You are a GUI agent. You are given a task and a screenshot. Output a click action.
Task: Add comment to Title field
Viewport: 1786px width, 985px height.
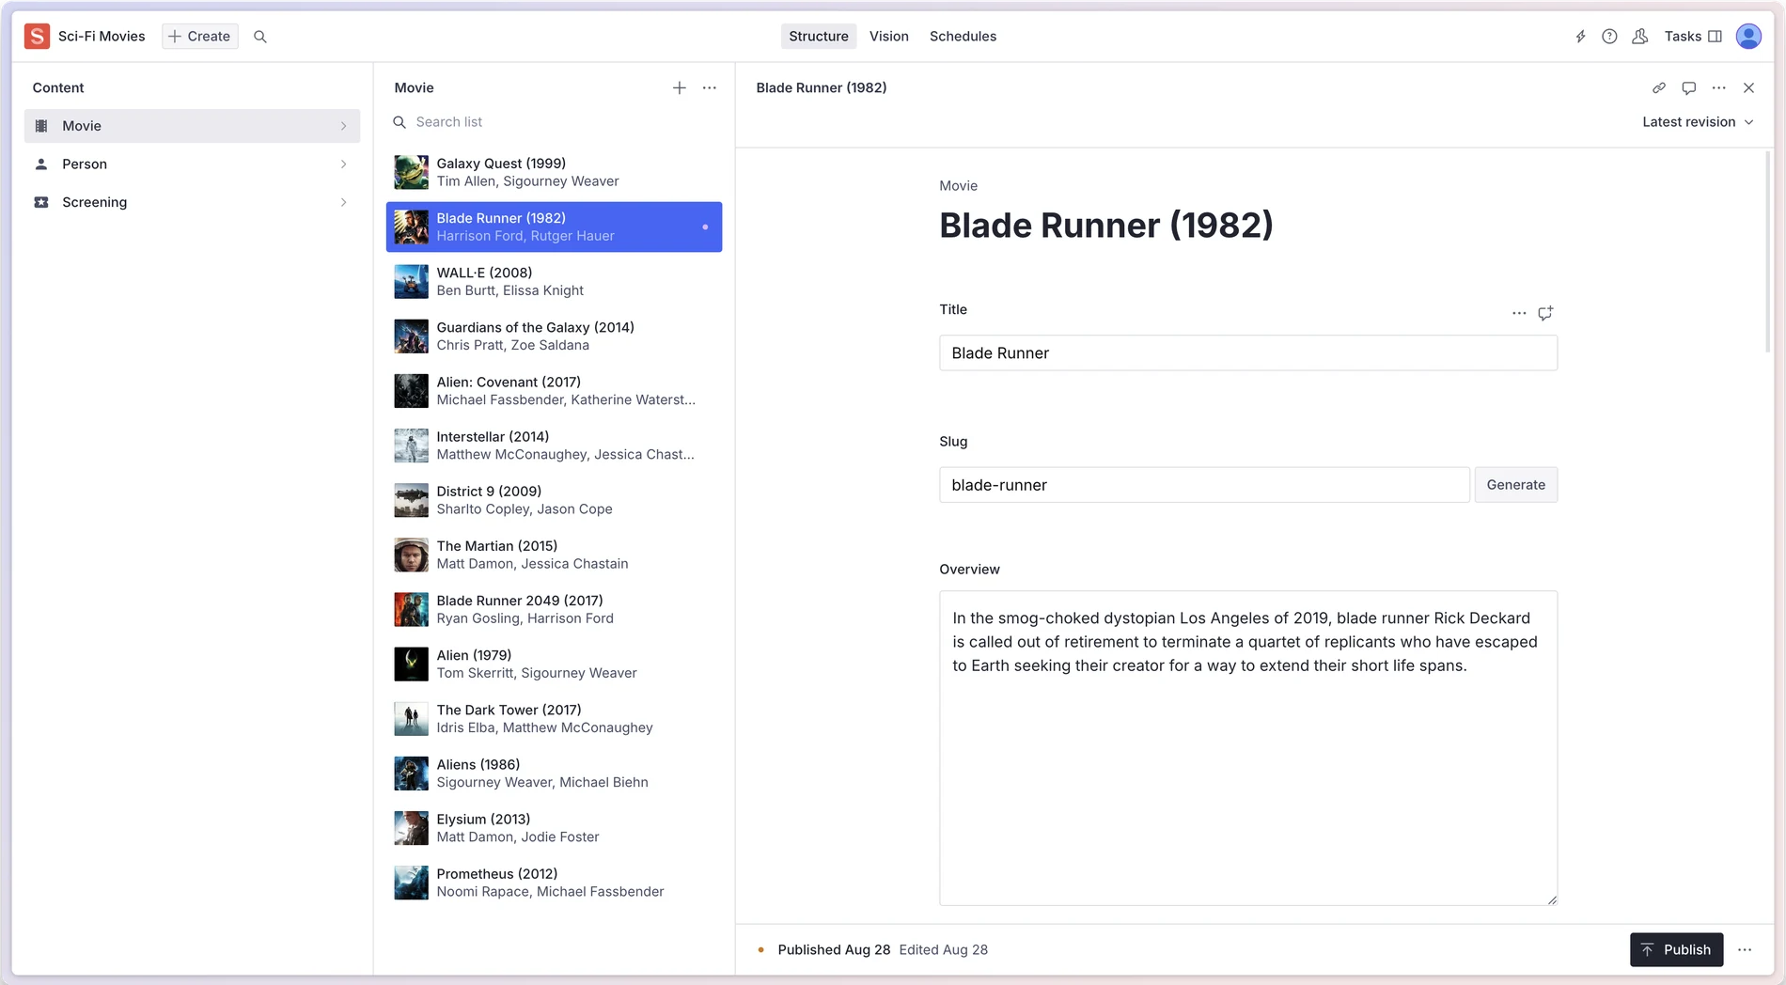coord(1545,313)
